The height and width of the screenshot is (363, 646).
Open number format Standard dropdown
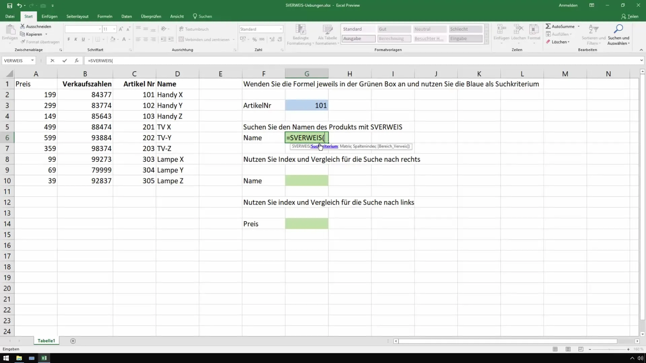281,29
